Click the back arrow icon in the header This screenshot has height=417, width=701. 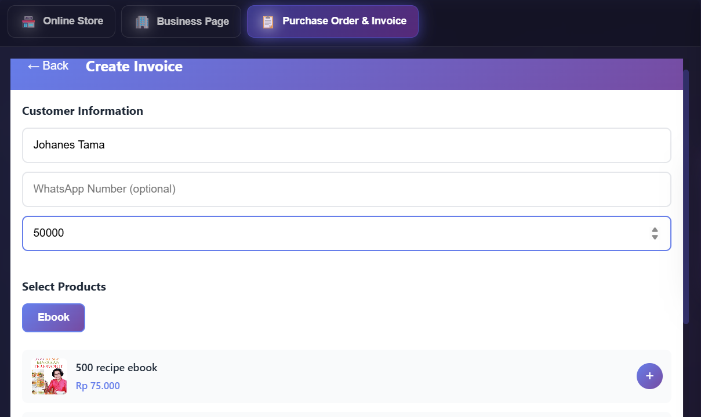(x=33, y=66)
